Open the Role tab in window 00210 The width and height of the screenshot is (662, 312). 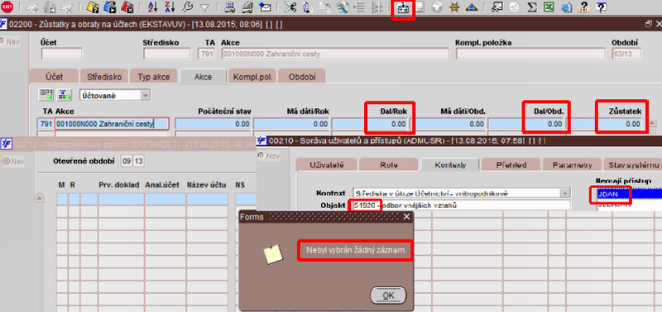click(x=388, y=164)
